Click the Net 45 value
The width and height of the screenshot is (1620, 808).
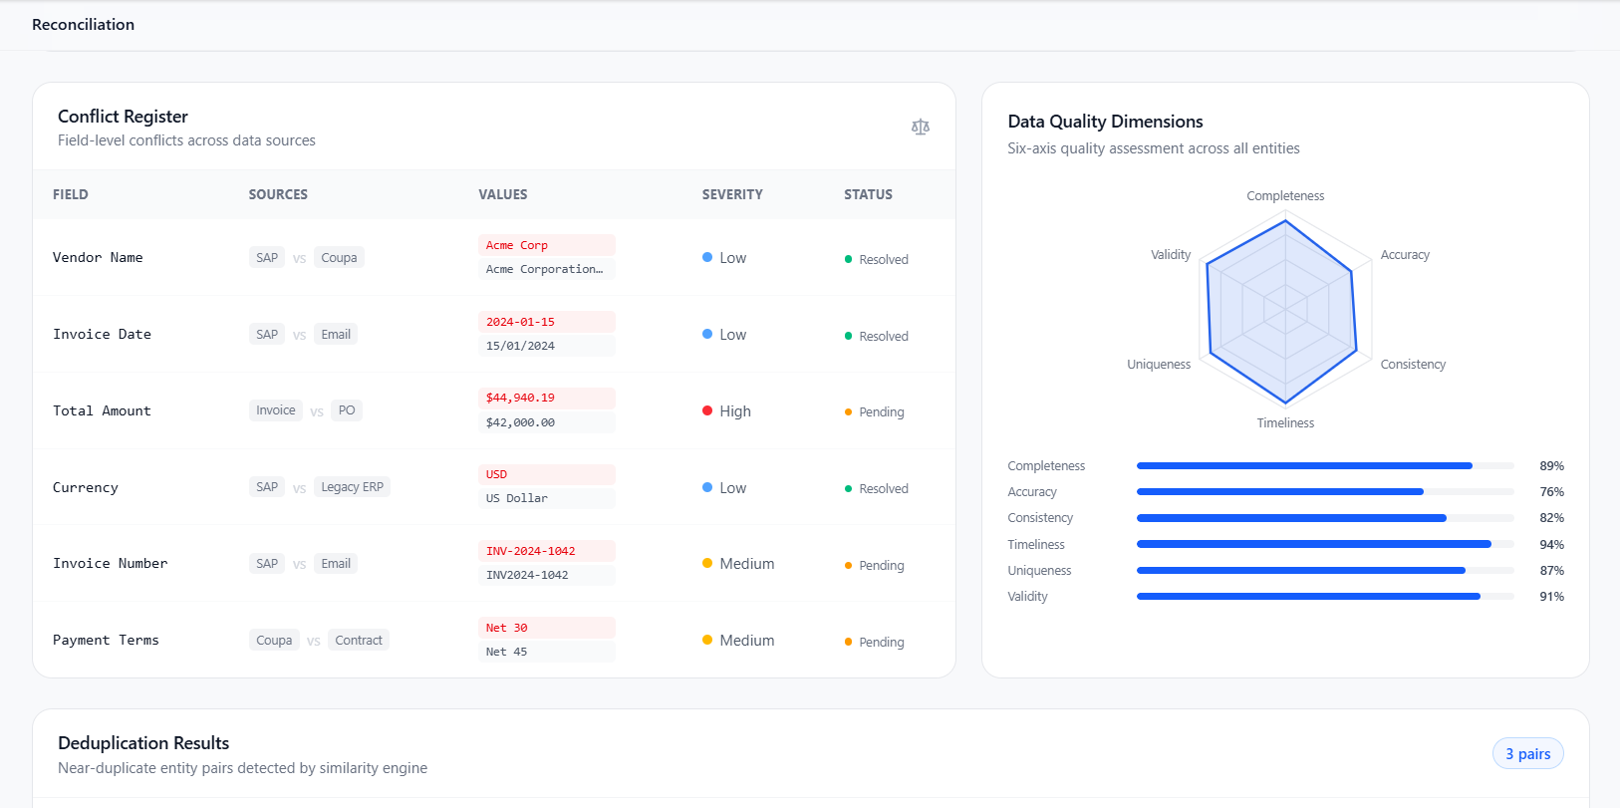click(546, 652)
